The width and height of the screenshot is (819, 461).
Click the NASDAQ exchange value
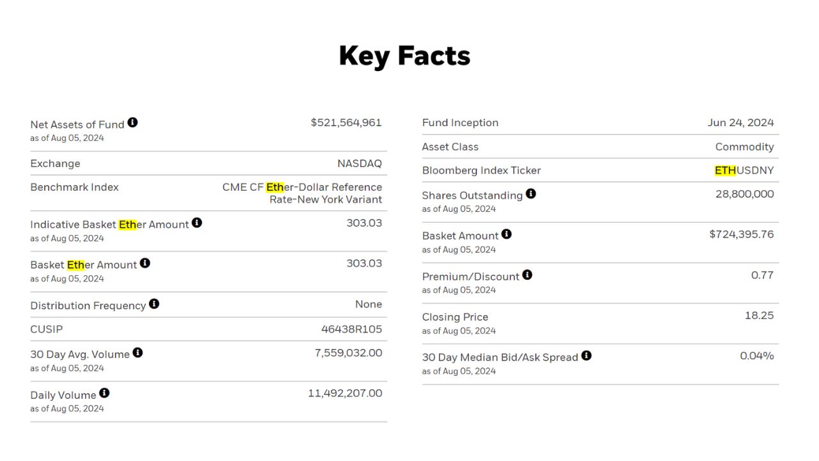click(x=360, y=163)
